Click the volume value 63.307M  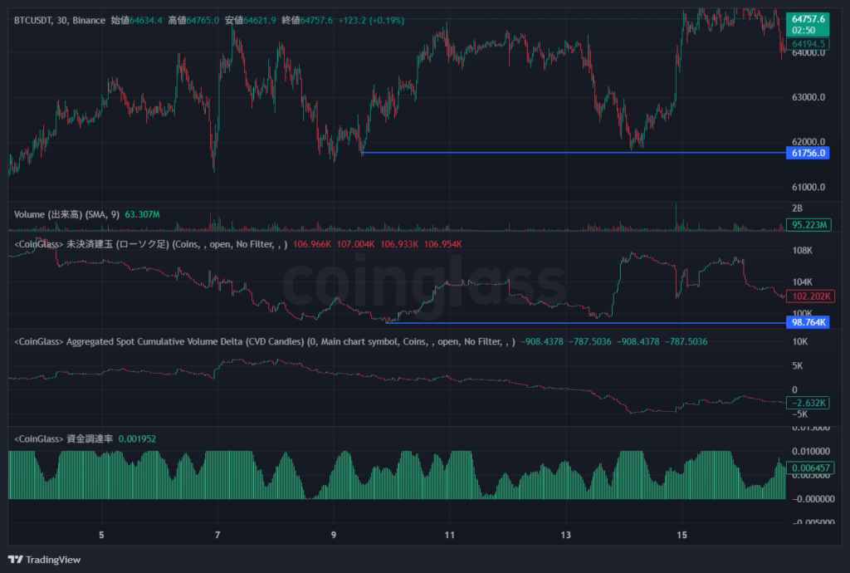(142, 215)
